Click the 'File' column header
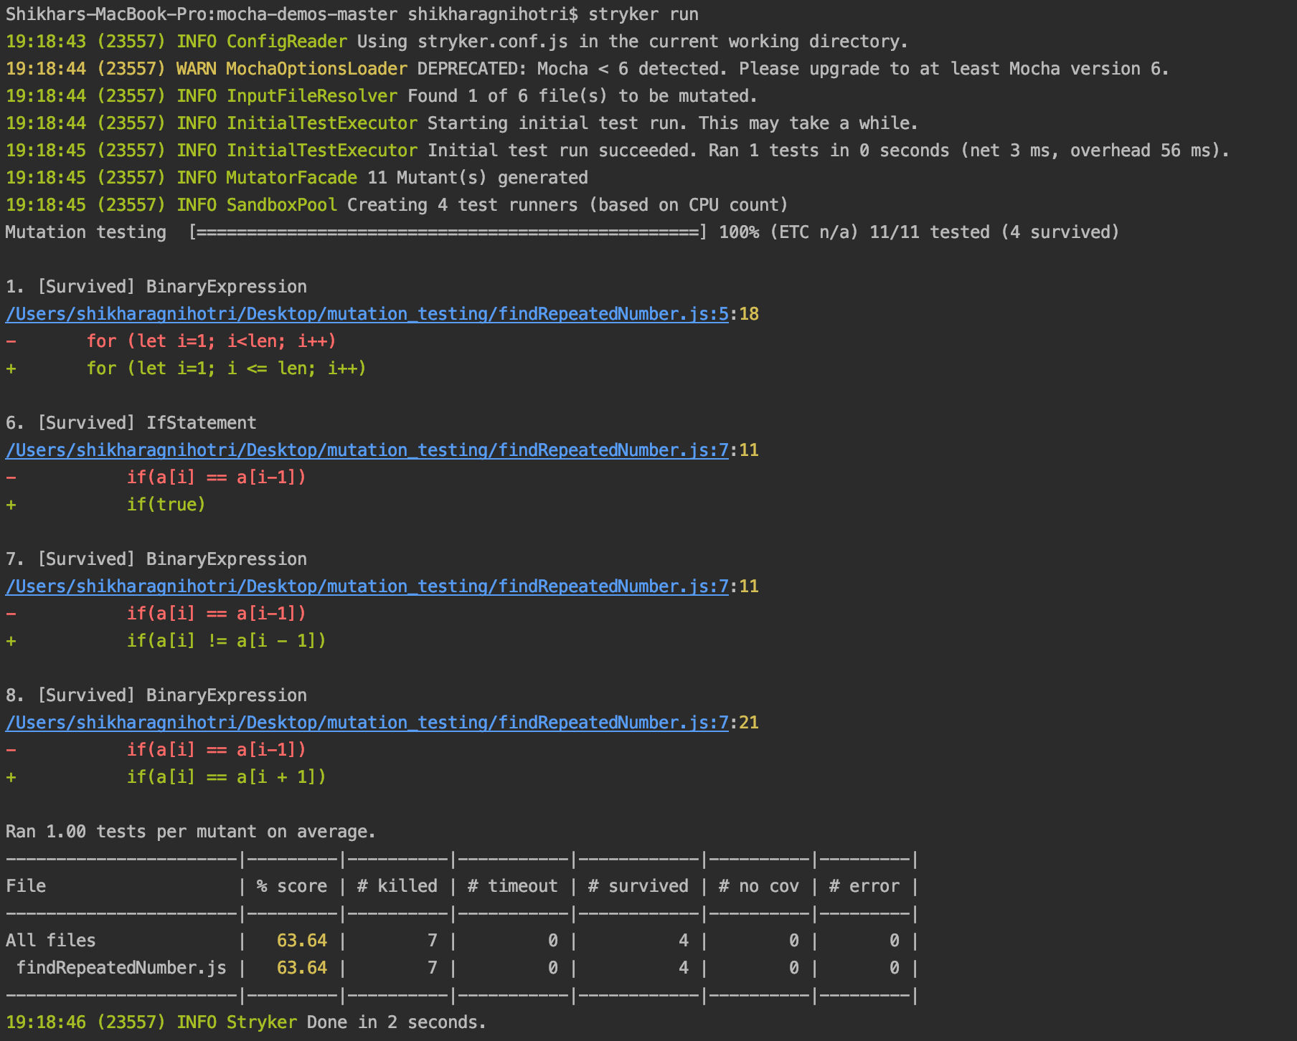Screen dimensions: 1297x1041 26,886
